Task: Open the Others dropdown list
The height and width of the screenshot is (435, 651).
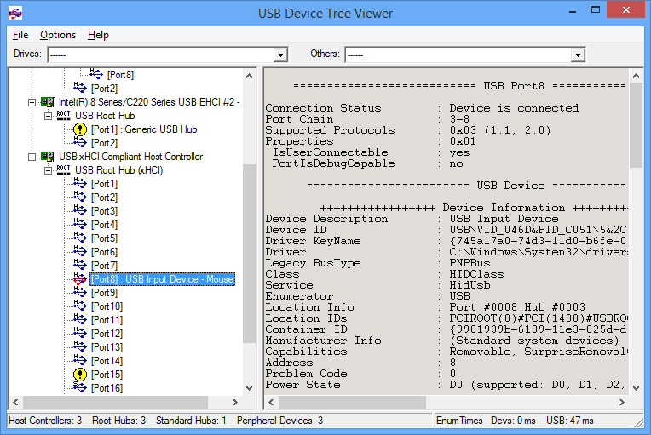Action: 578,54
